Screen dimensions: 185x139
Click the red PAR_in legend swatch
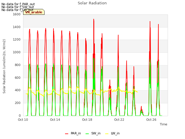coord(67,134)
